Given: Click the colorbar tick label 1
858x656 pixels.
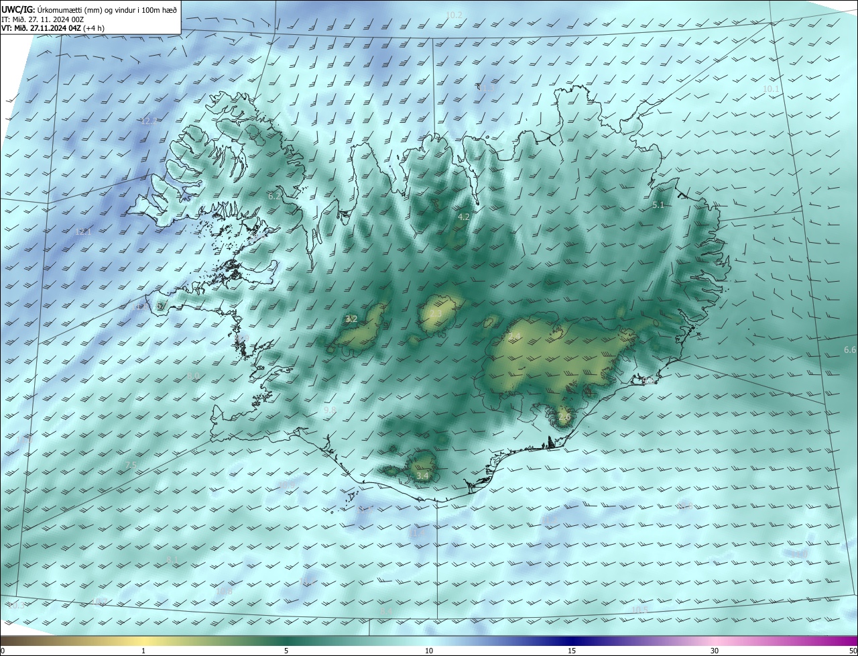Looking at the screenshot, I should 143,651.
